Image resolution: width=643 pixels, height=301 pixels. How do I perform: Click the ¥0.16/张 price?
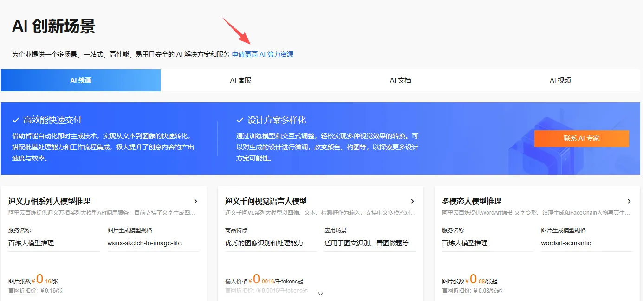45,280
